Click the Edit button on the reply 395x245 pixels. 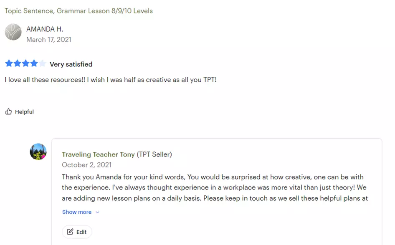tap(77, 232)
